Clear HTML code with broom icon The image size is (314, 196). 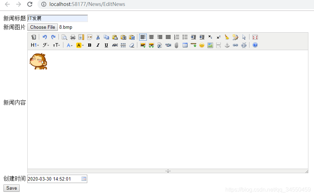click(x=227, y=37)
